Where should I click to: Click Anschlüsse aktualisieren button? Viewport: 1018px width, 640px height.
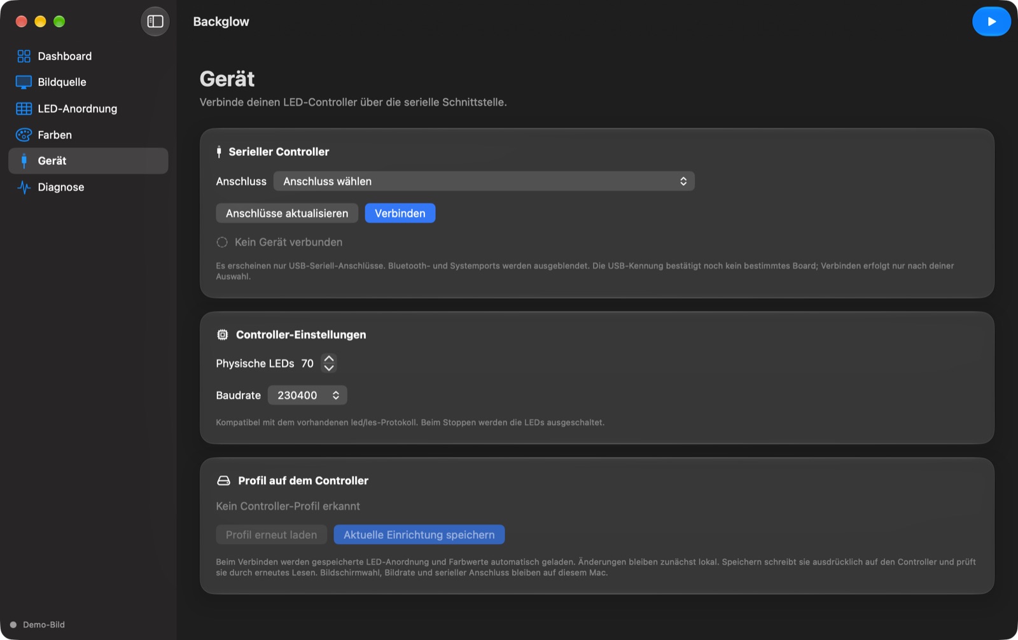[x=287, y=213]
